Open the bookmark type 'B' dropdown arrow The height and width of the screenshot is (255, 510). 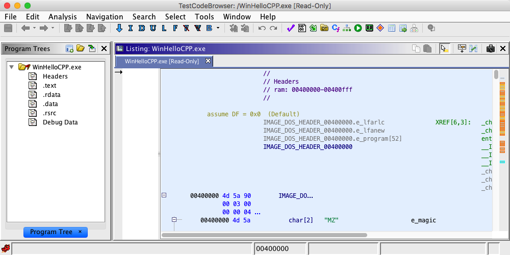(x=218, y=28)
